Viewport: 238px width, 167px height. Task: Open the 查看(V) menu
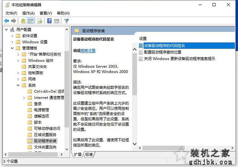[46, 13]
